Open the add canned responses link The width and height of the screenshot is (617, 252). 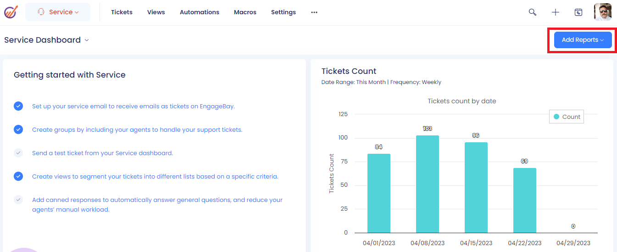click(157, 205)
